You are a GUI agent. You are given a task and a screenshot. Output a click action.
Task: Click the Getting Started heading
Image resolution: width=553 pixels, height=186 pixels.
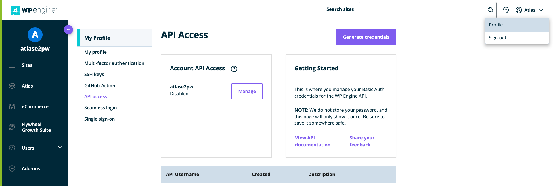tap(316, 68)
